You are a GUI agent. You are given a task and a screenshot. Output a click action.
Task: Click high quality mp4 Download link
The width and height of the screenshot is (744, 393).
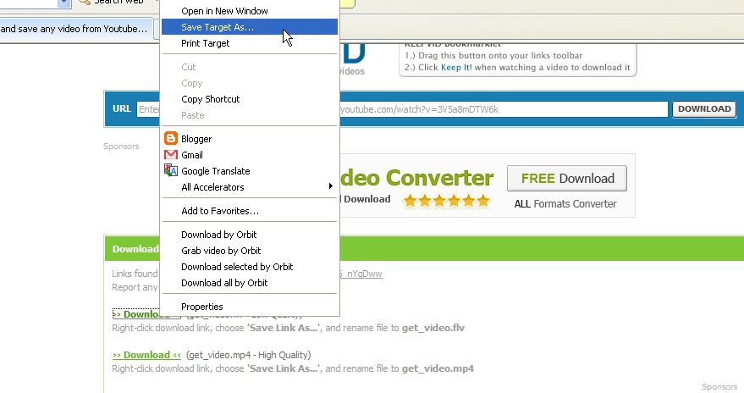coord(146,355)
